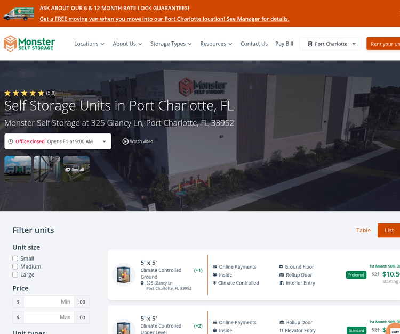Viewport: 400px width, 334px height.
Task: Expand the Locations menu
Action: click(89, 44)
